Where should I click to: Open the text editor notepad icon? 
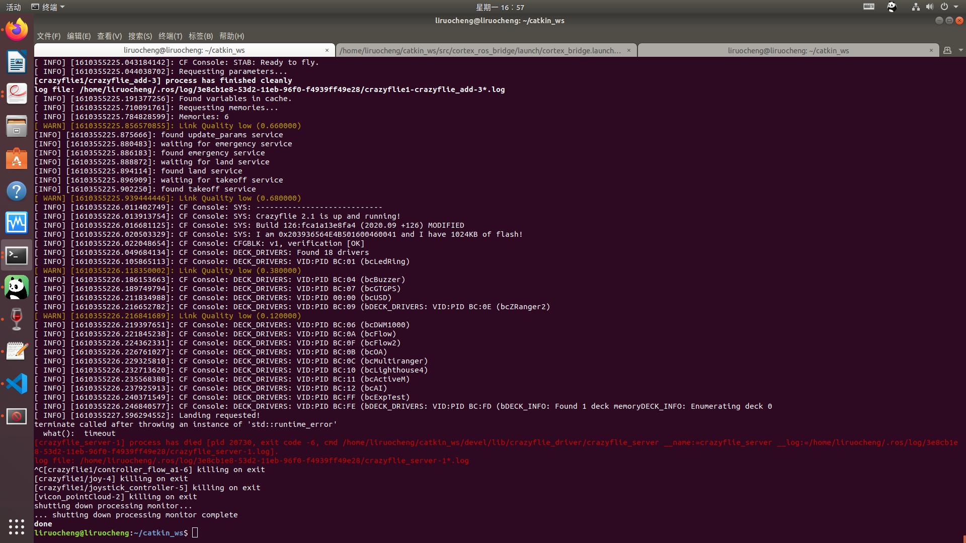tap(17, 351)
